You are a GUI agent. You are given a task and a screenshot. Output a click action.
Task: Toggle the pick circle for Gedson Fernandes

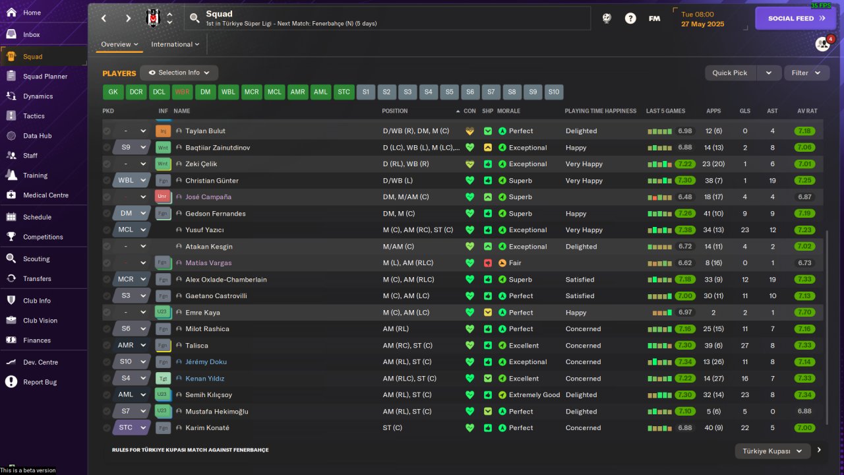click(x=107, y=213)
